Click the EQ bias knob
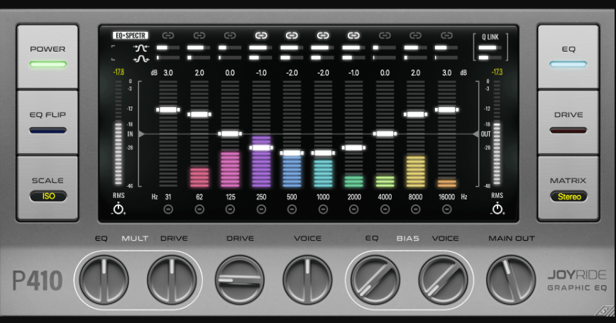This screenshot has width=616, height=323. tap(375, 280)
